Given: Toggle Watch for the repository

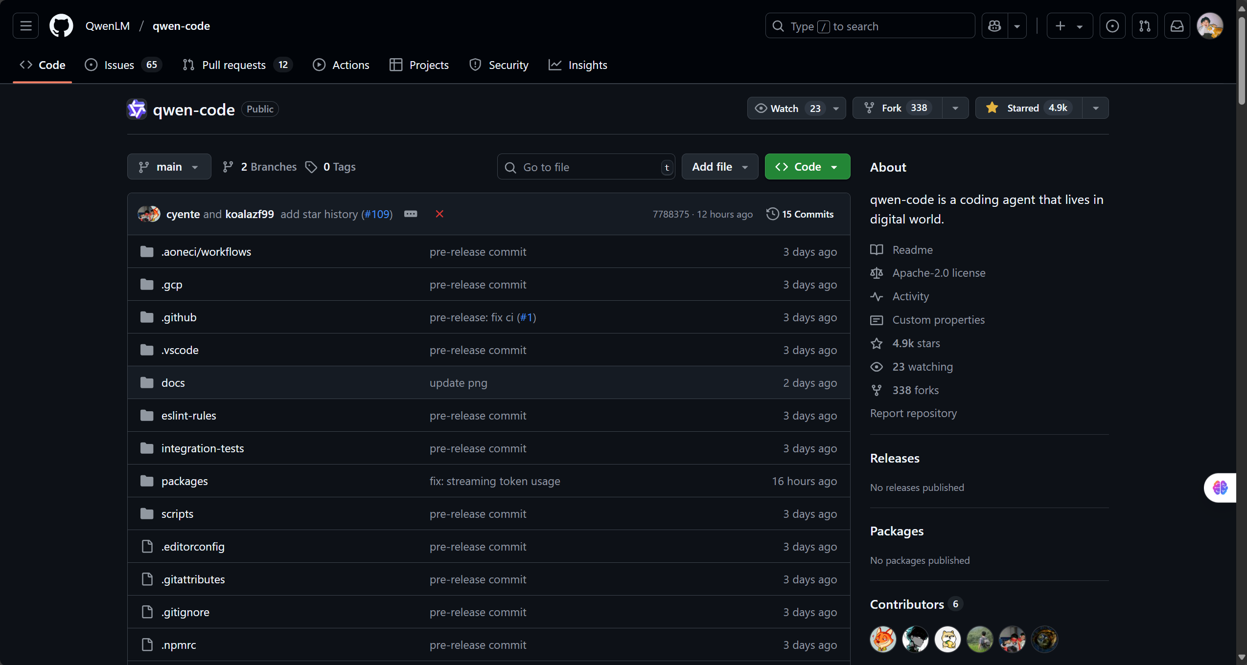Looking at the screenshot, I should click(785, 108).
